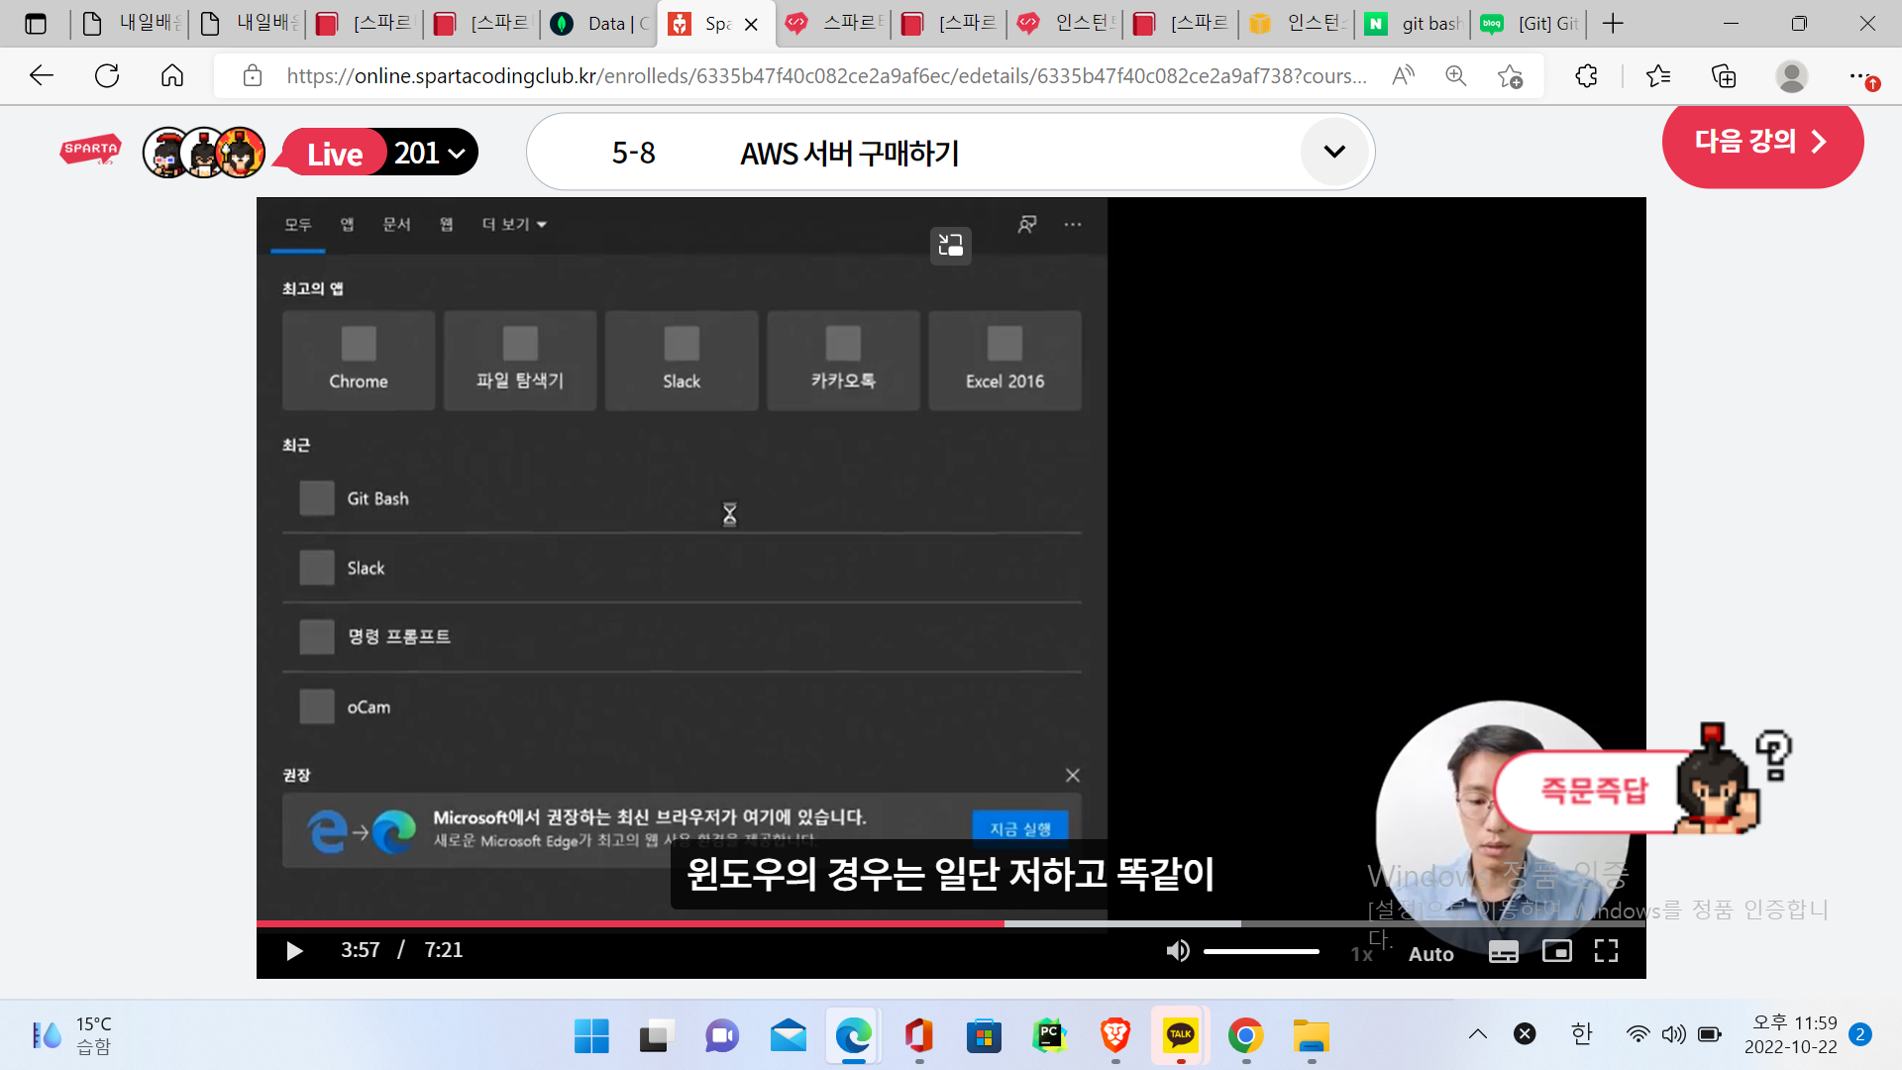Open notification badge showing 2
Screen dimensions: 1902x1070
[x=1860, y=1034]
